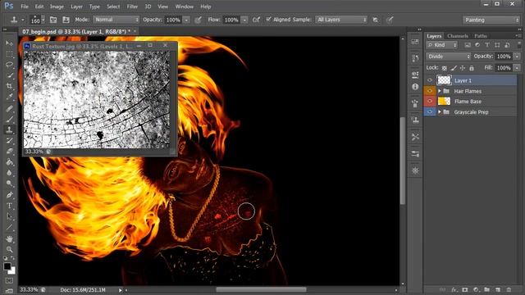Screen dimensions: 525x295
Task: Open the layer filter Kind dropdown
Action: coord(441,45)
